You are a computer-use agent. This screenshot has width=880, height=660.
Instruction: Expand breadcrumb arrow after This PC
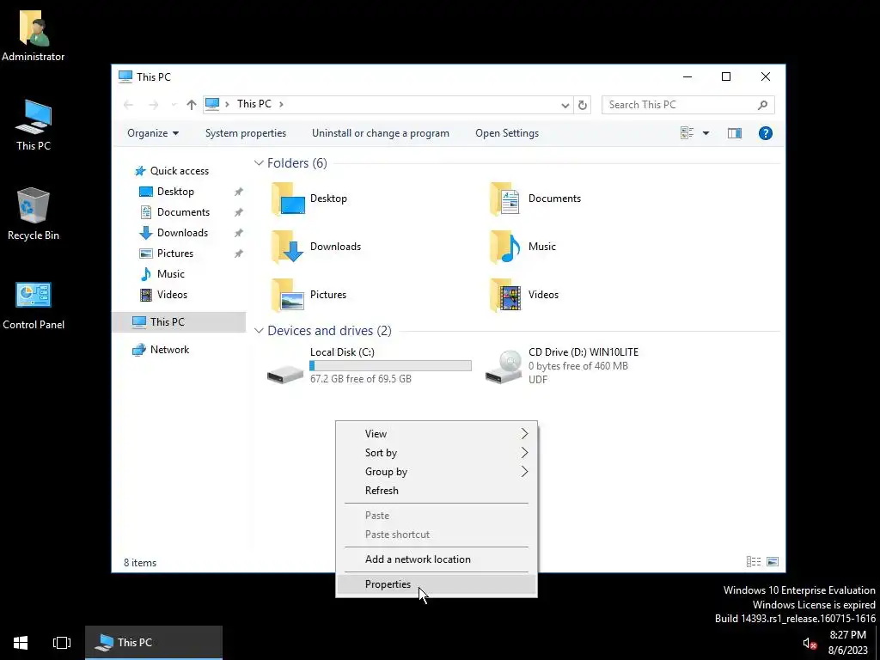tap(281, 104)
